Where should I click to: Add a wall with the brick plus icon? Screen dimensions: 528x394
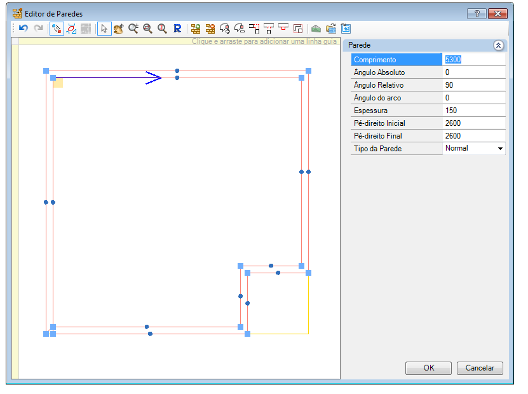(x=196, y=29)
